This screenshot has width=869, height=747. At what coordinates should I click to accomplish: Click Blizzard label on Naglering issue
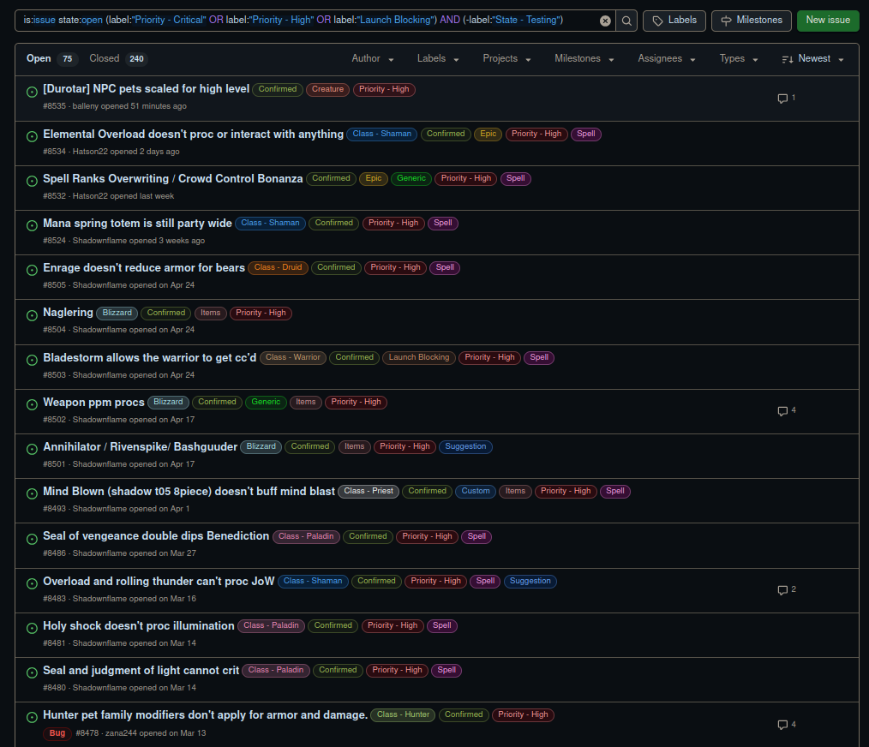117,313
